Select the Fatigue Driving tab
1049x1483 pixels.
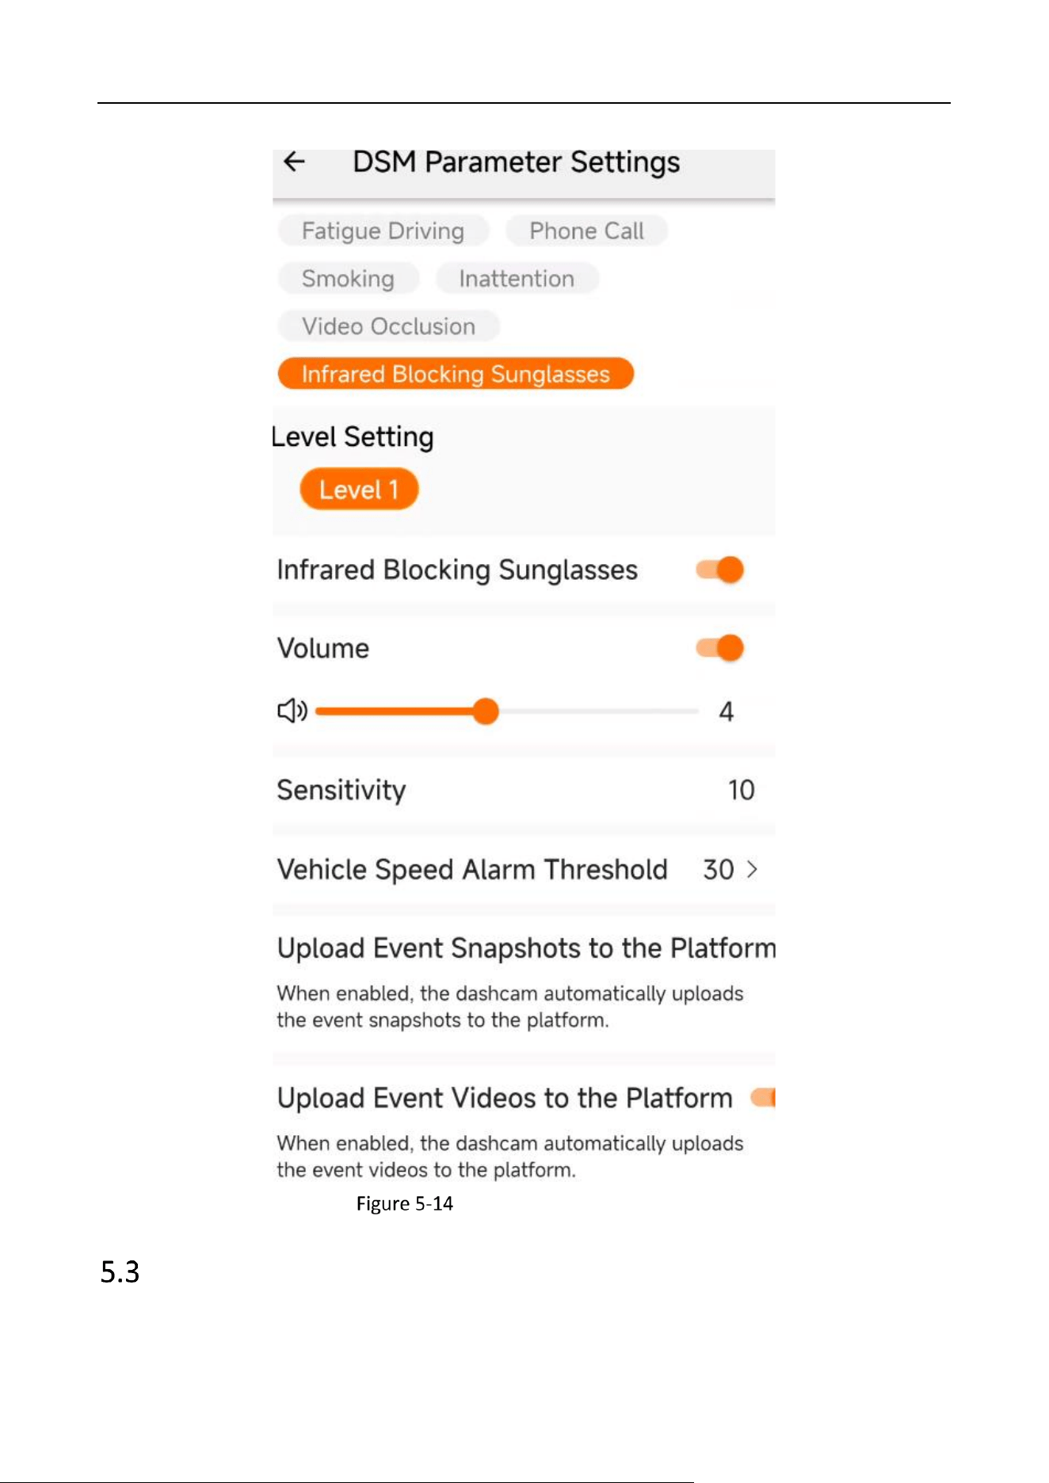383,231
